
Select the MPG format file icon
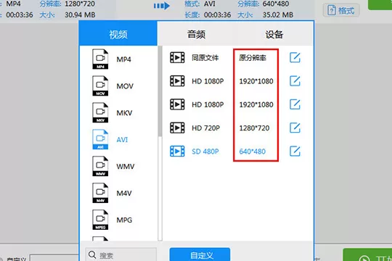pyautogui.click(x=100, y=220)
